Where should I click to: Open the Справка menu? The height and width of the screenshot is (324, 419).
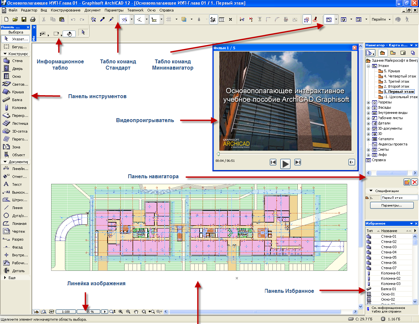click(167, 10)
